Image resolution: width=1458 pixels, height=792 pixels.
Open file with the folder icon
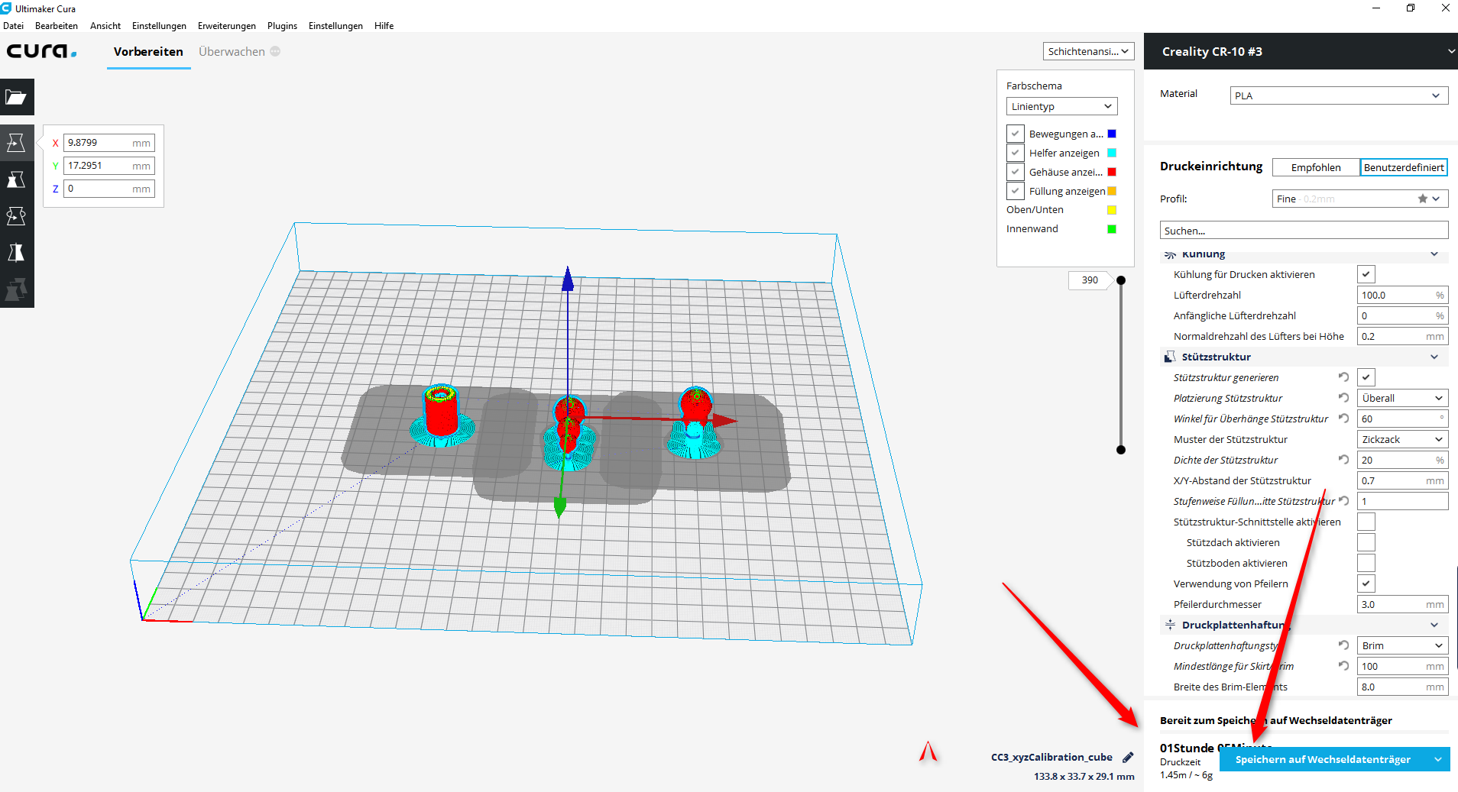(x=17, y=97)
